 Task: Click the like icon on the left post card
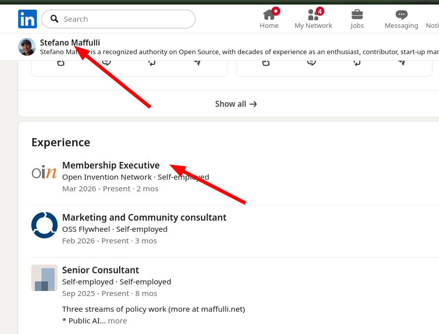point(61,63)
